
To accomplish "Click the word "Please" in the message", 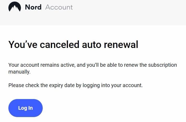I will coord(16,85).
